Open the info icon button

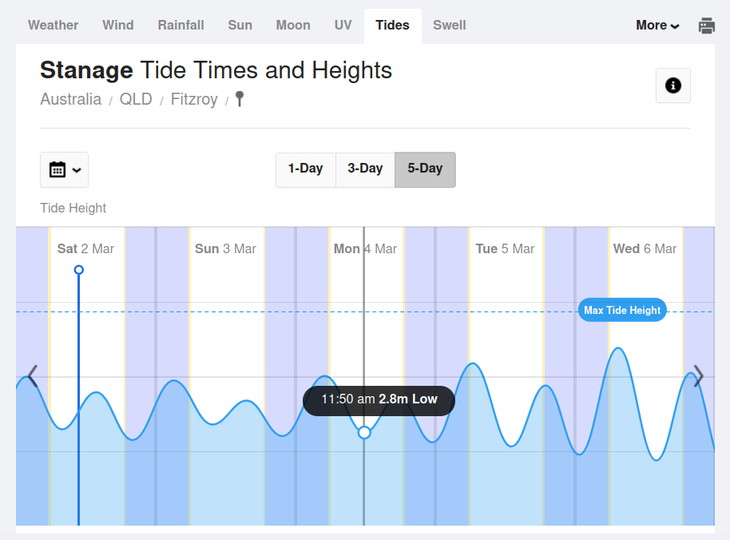click(x=673, y=85)
